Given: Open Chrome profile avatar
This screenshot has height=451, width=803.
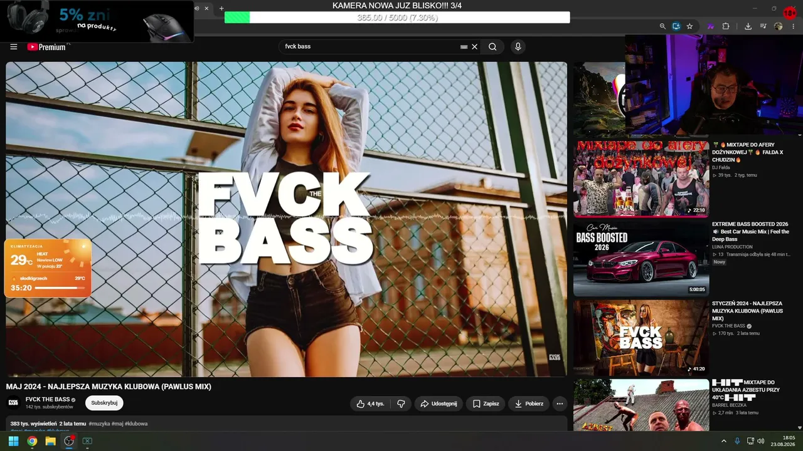Looking at the screenshot, I should pyautogui.click(x=778, y=26).
